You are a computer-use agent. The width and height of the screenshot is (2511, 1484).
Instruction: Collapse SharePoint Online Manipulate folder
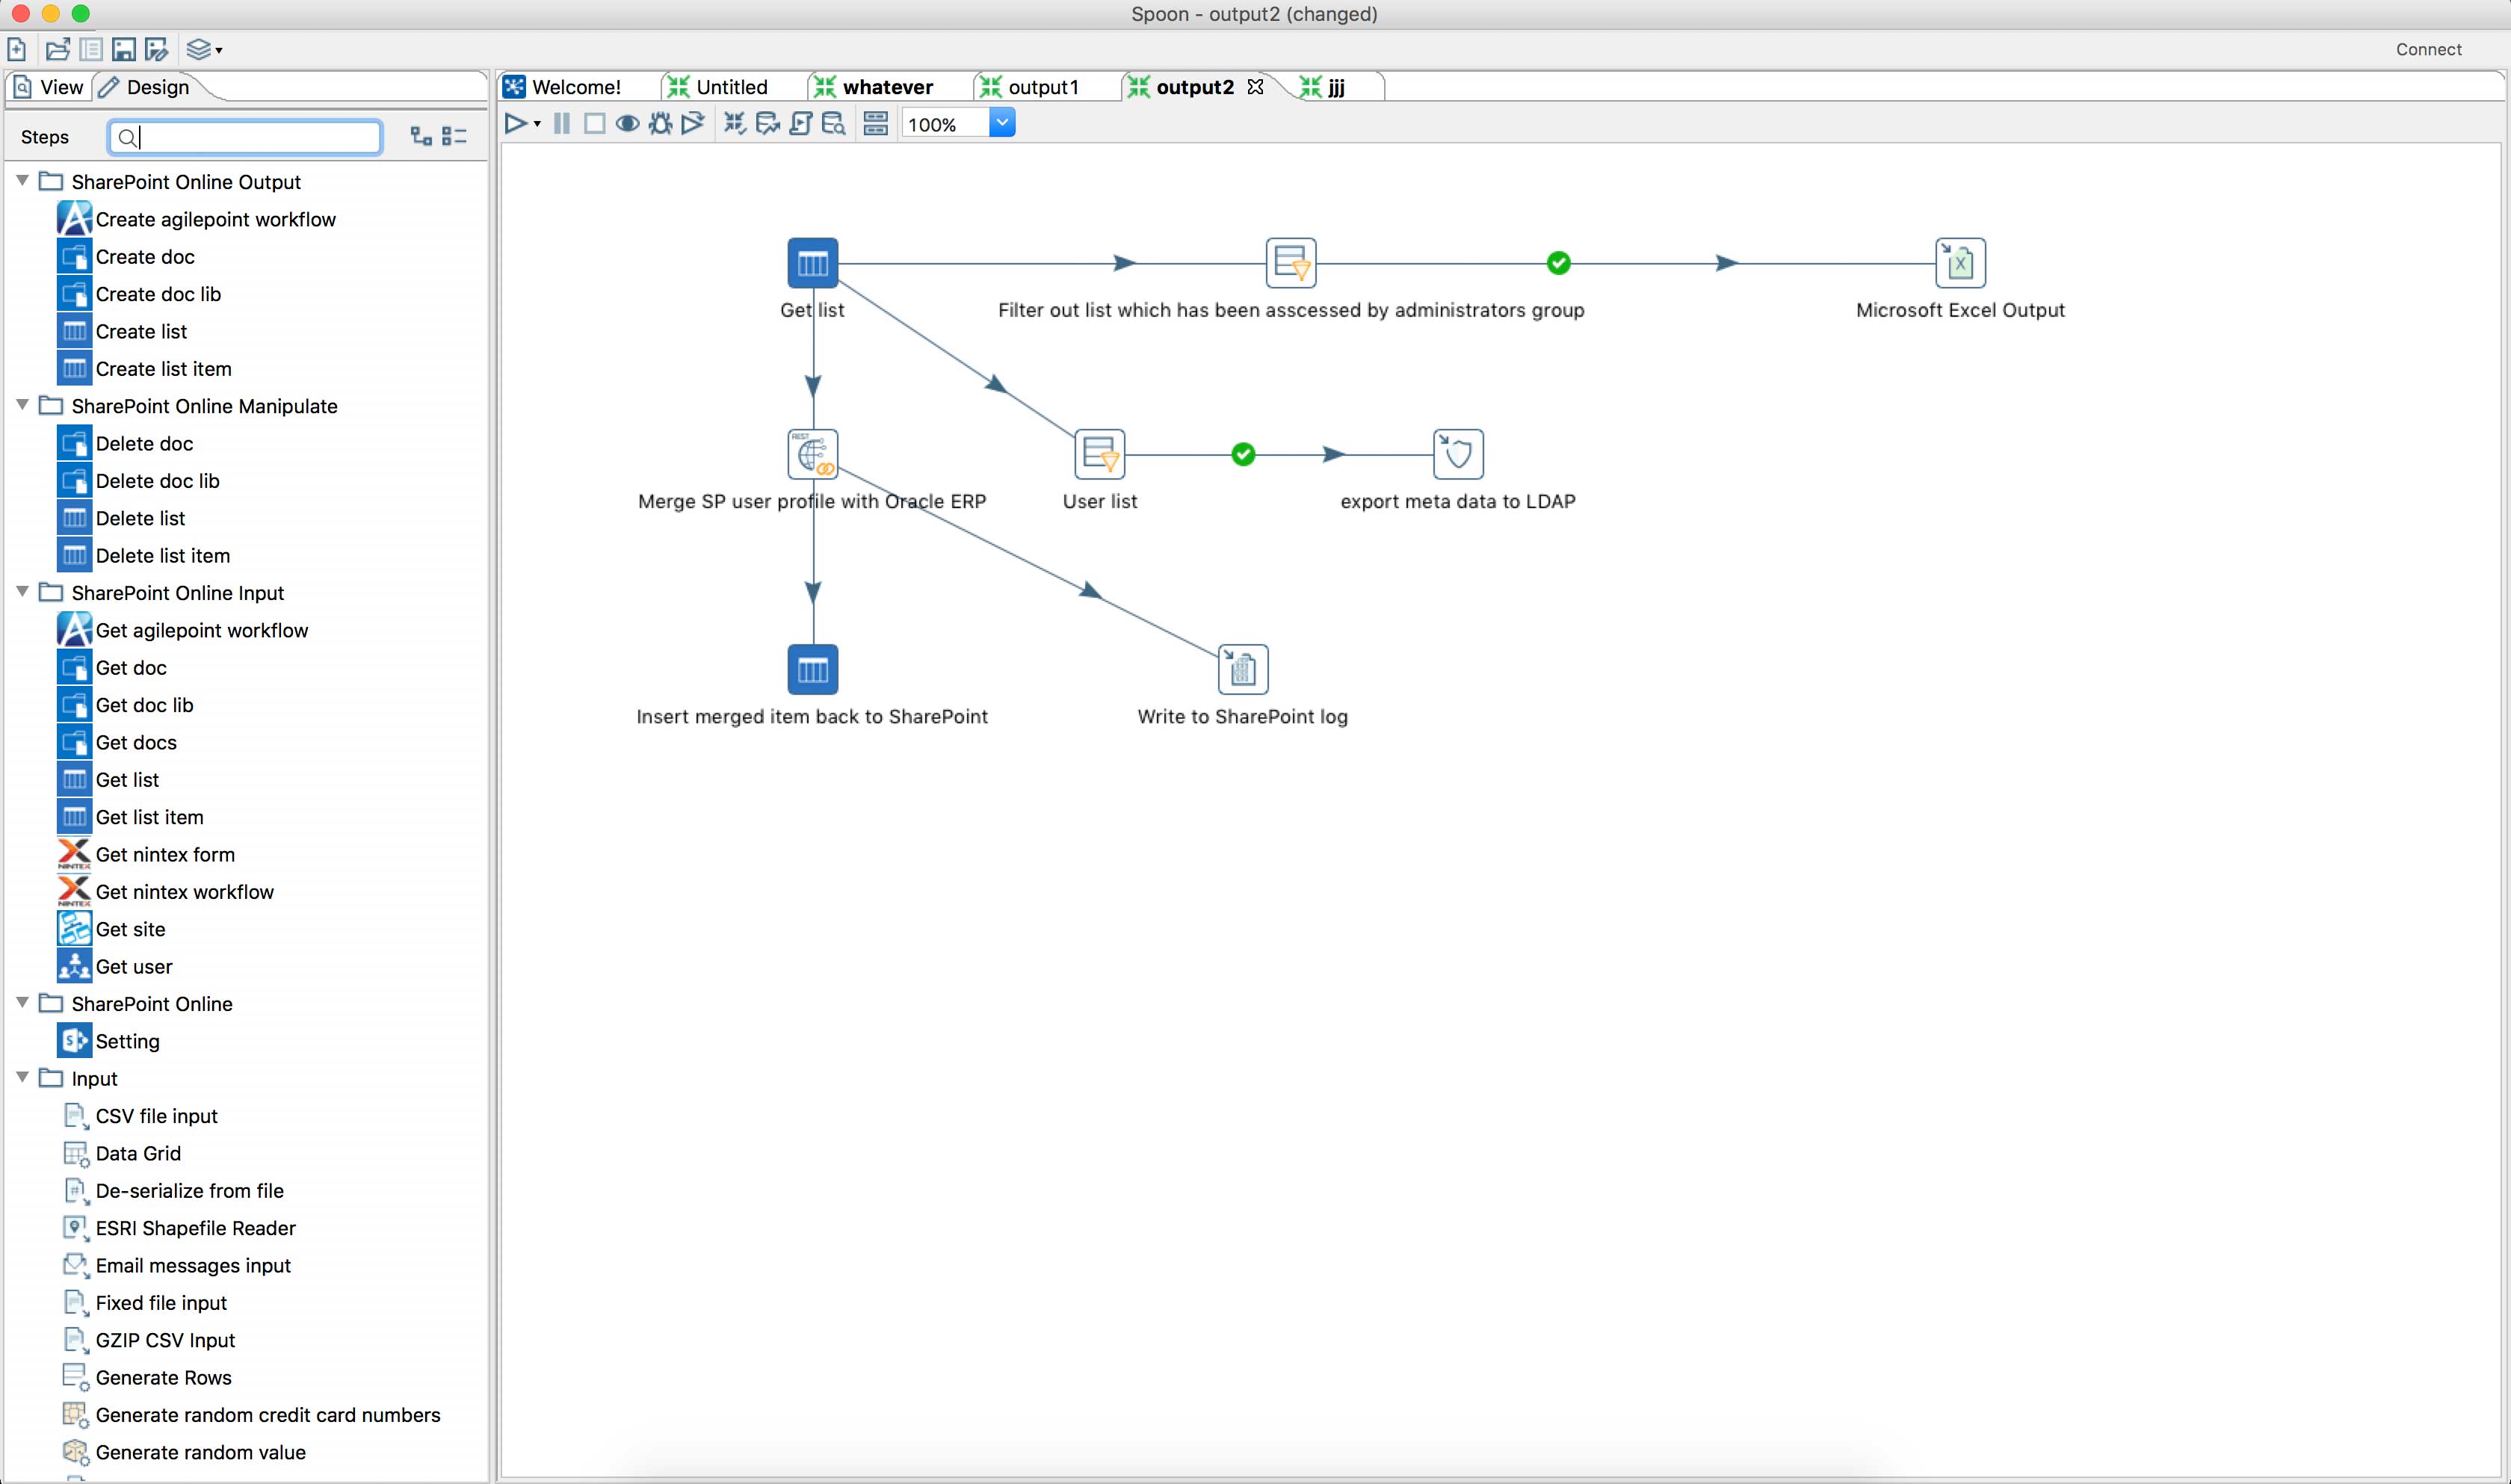(22, 405)
